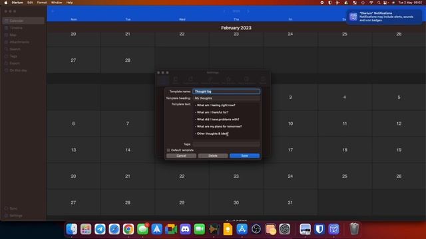426x239 pixels.
Task: Open FaceTime from the dock
Action: [x=199, y=229]
